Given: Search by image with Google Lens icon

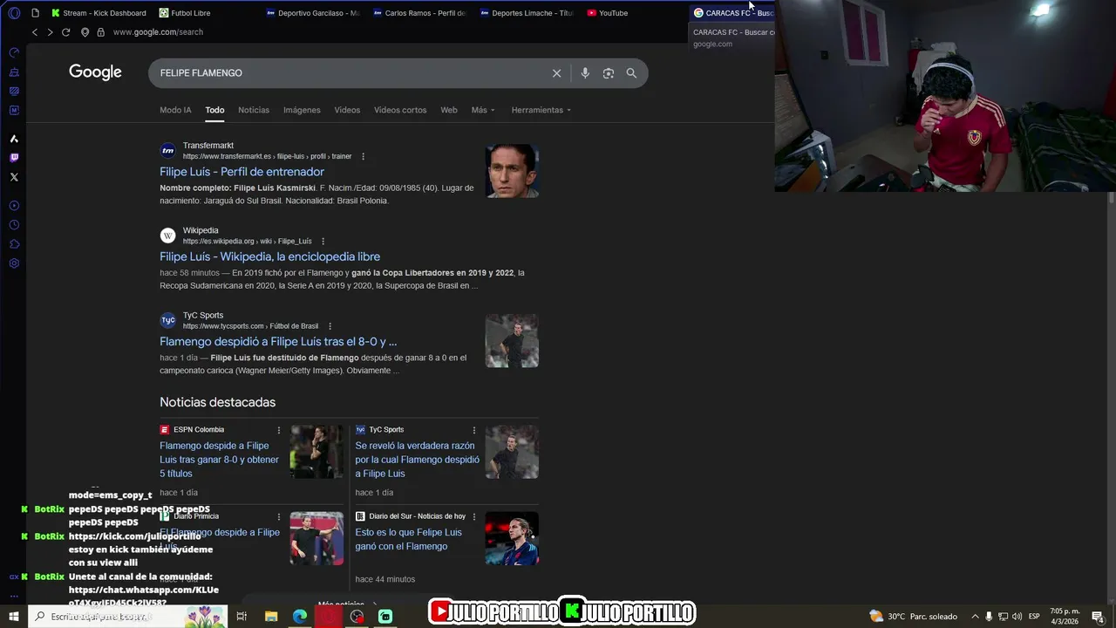Looking at the screenshot, I should tap(609, 73).
